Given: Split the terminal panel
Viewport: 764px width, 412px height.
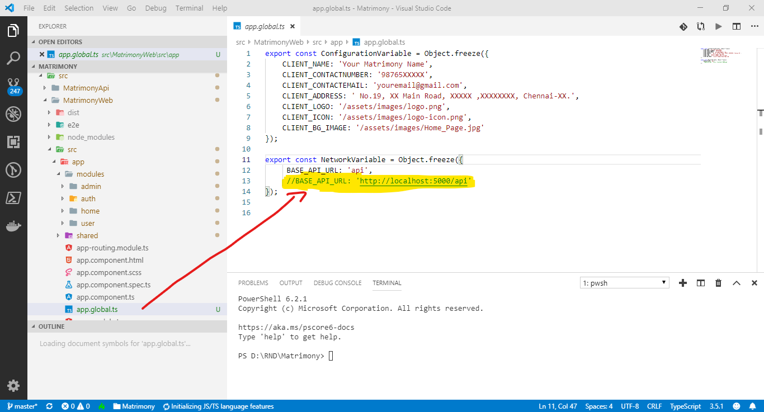Looking at the screenshot, I should coord(701,283).
